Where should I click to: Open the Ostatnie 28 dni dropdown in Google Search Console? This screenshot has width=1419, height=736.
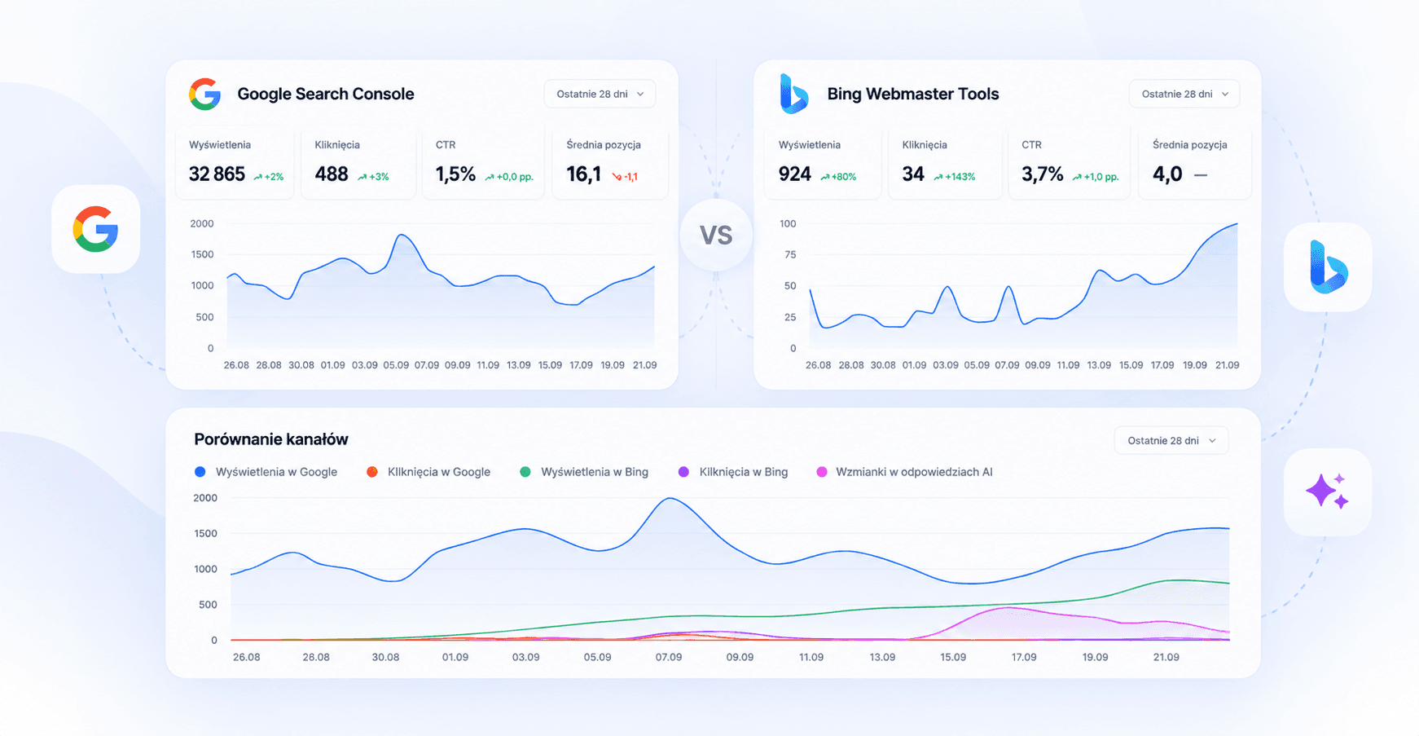(x=600, y=94)
